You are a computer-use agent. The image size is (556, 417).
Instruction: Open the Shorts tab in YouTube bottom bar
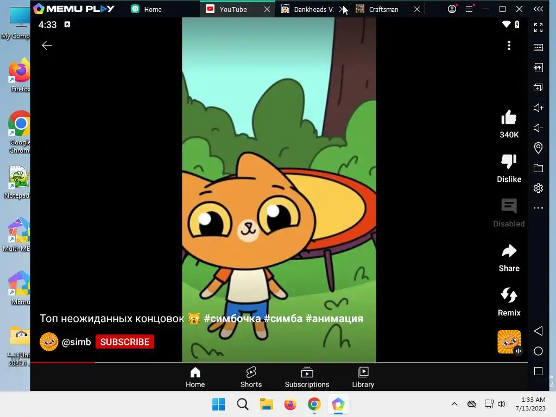(251, 377)
